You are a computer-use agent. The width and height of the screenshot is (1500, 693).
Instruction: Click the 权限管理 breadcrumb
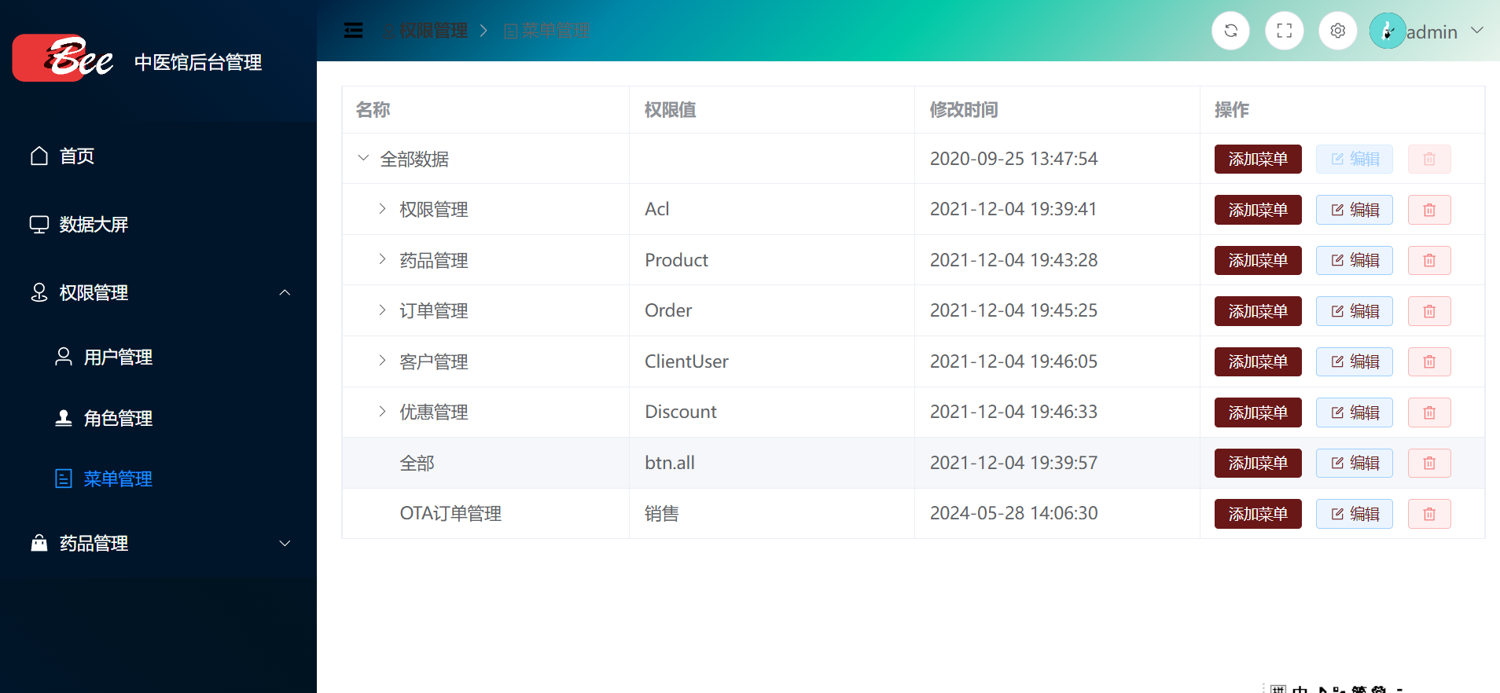click(x=432, y=31)
